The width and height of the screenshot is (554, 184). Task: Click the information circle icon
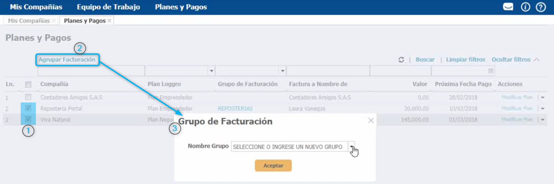tap(525, 7)
